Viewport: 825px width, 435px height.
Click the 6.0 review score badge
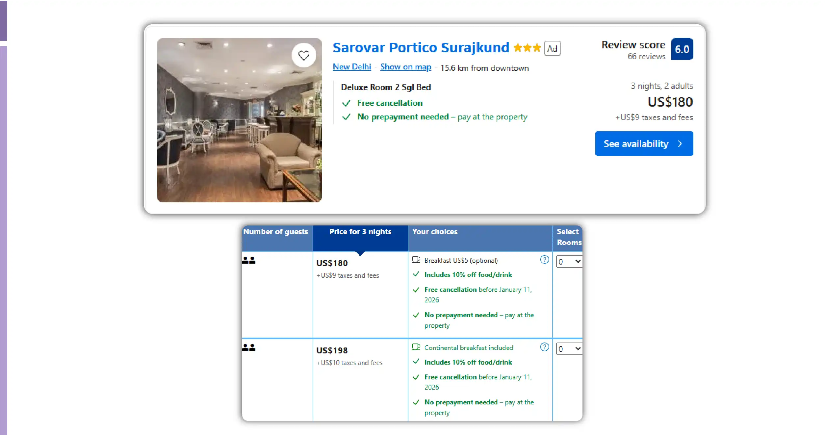pos(682,49)
